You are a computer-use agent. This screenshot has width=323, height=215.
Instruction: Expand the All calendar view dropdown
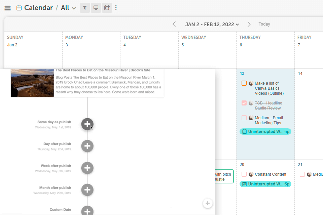[68, 8]
